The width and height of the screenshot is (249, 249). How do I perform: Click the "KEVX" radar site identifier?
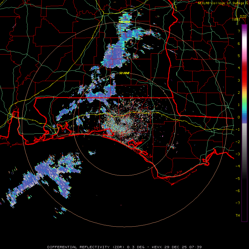pyautogui.click(x=157, y=247)
